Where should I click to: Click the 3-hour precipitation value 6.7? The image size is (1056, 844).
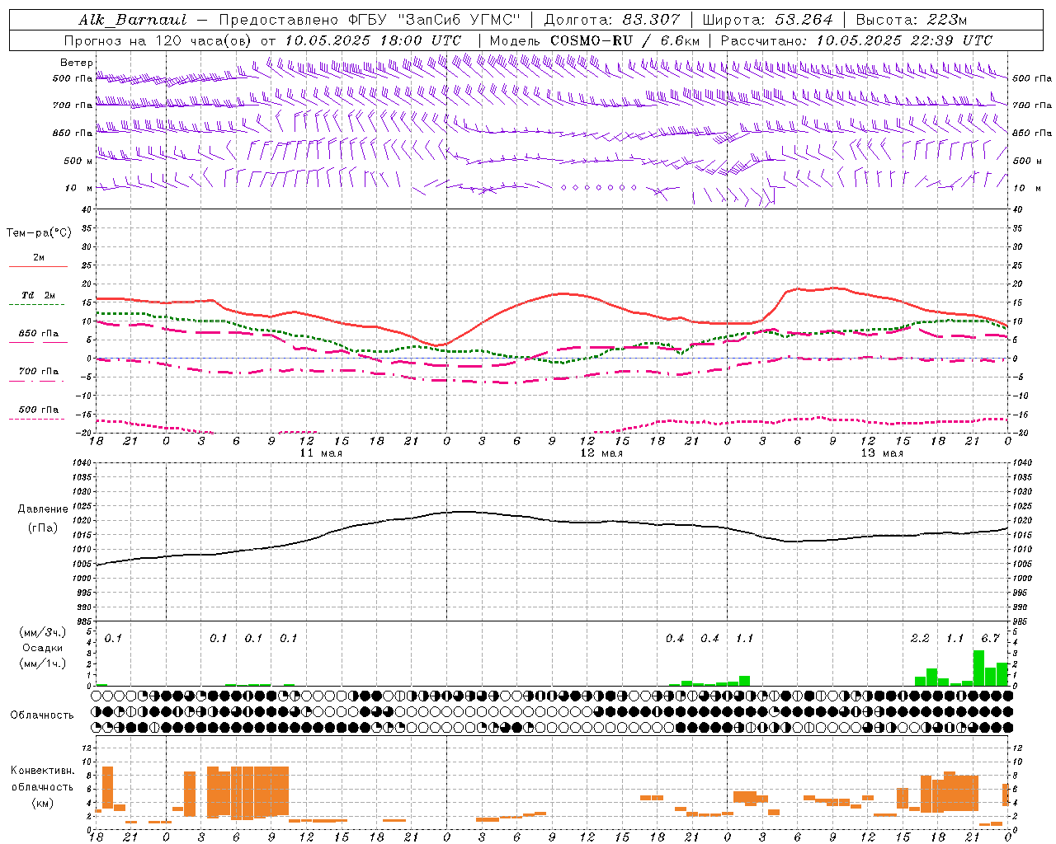point(990,638)
